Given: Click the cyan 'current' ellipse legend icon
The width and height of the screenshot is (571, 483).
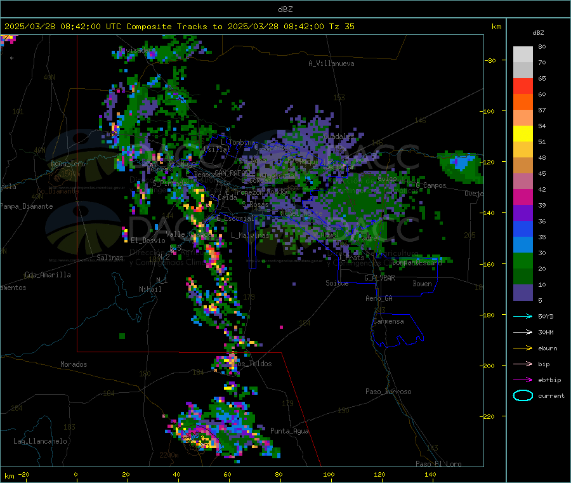Looking at the screenshot, I should (523, 395).
